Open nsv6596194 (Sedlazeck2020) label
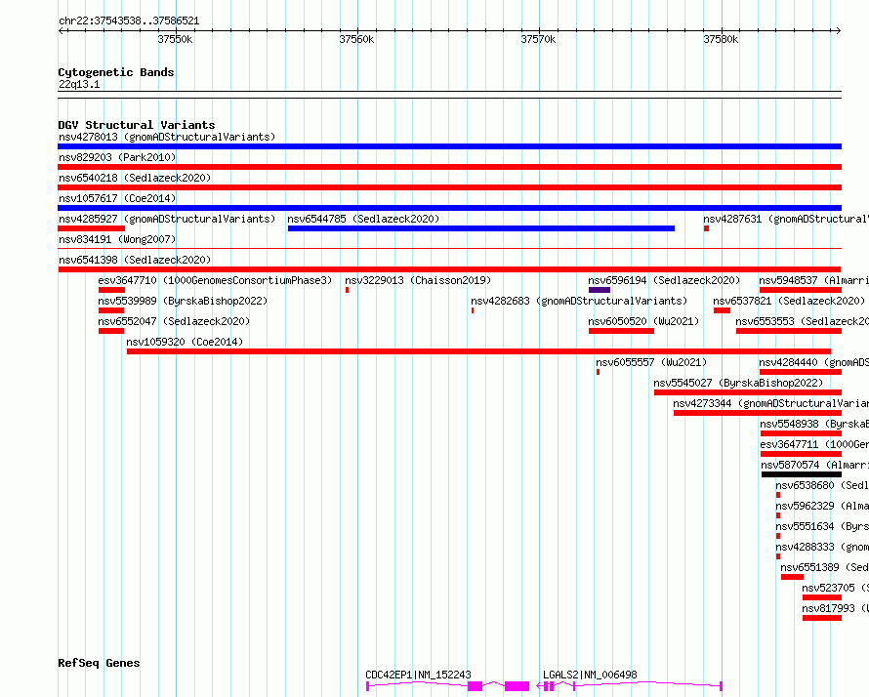The image size is (869, 697). point(664,280)
